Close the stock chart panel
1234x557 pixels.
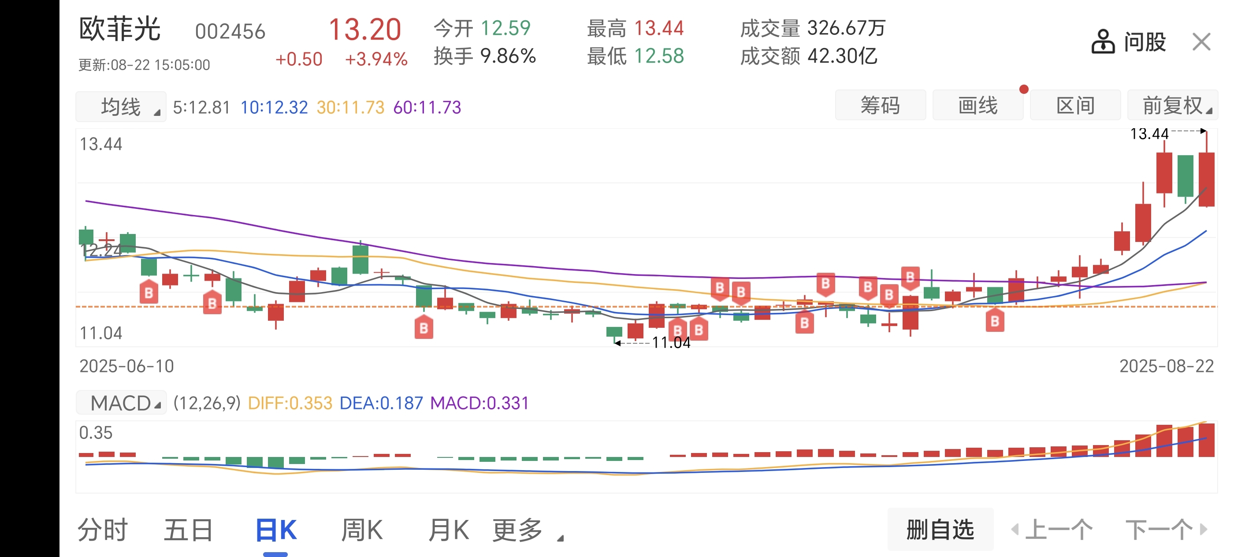1201,42
